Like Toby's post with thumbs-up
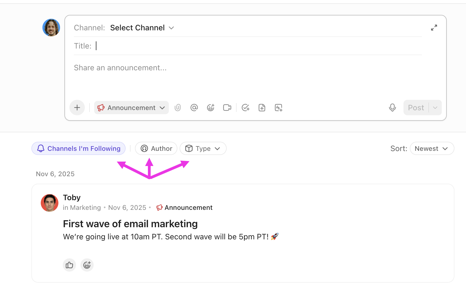 click(x=69, y=265)
